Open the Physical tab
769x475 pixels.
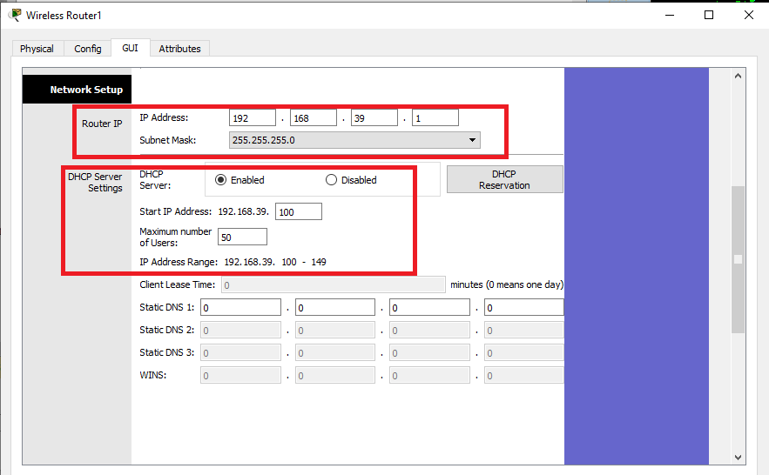37,49
